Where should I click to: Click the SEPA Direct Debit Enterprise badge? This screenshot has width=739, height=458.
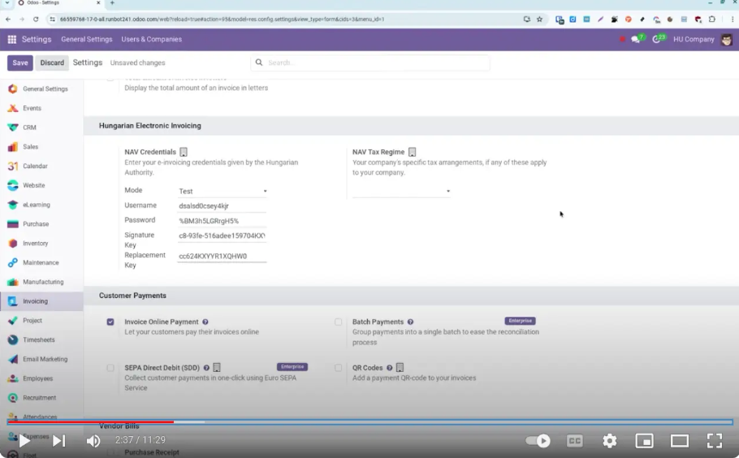click(292, 366)
